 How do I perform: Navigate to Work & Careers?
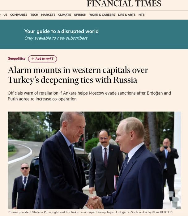102,15
